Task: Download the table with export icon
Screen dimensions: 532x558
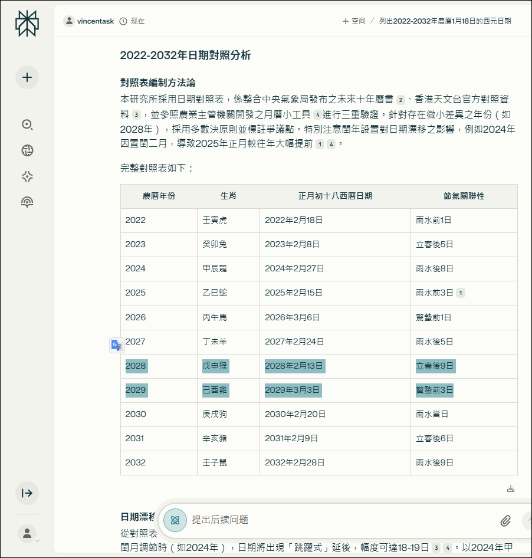Action: 511,488
